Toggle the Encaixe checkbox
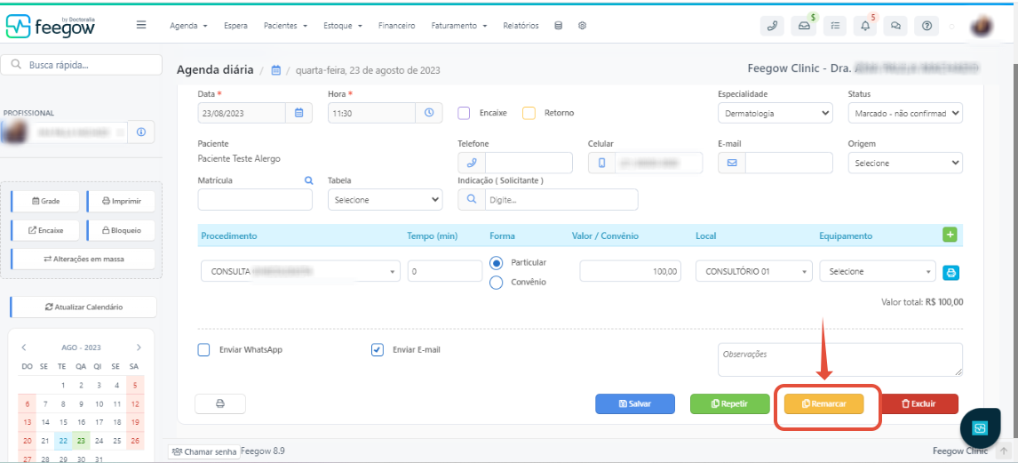Viewport: 1018px width, 463px height. [x=464, y=113]
